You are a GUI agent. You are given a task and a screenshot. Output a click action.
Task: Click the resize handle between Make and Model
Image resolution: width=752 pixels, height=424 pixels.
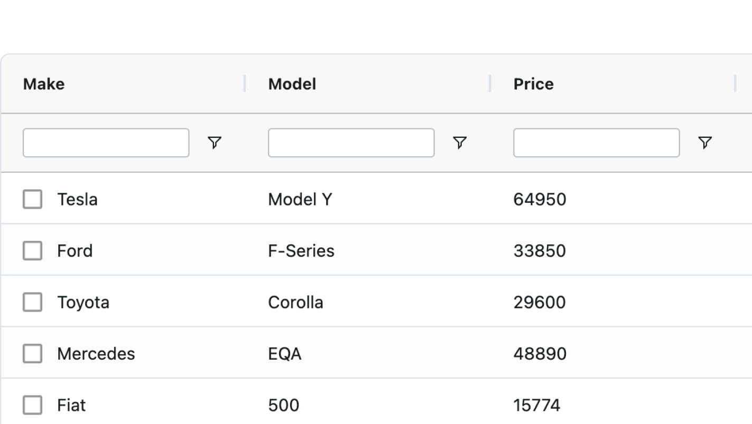point(245,83)
